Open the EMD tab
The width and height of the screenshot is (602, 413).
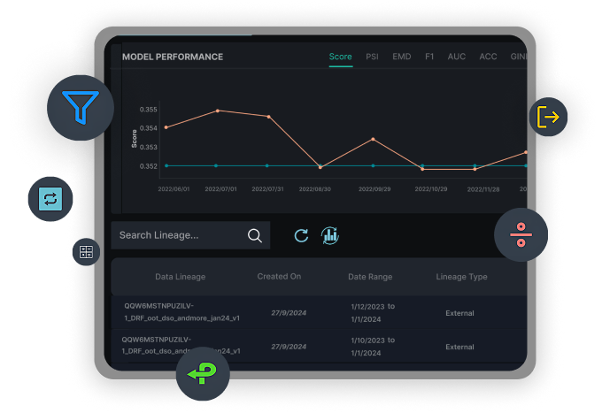click(x=402, y=57)
